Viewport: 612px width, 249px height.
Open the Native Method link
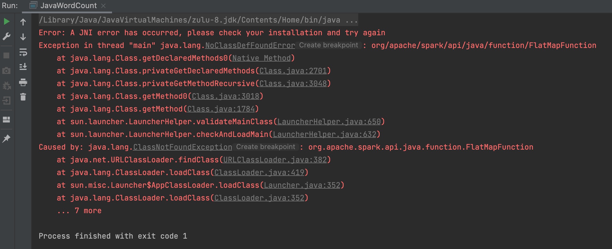click(262, 58)
